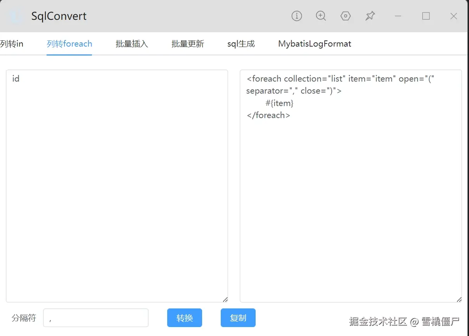469x336 pixels.
Task: Go to the 批量更新 tab
Action: pos(188,44)
